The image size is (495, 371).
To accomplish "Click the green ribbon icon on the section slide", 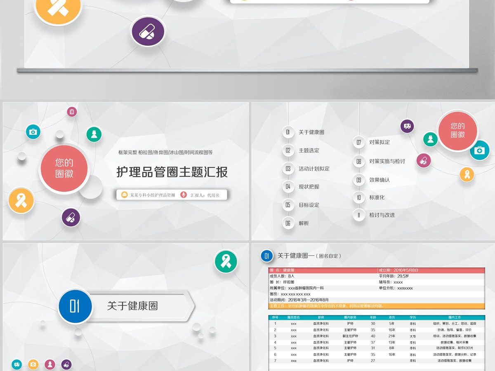I will pyautogui.click(x=226, y=261).
